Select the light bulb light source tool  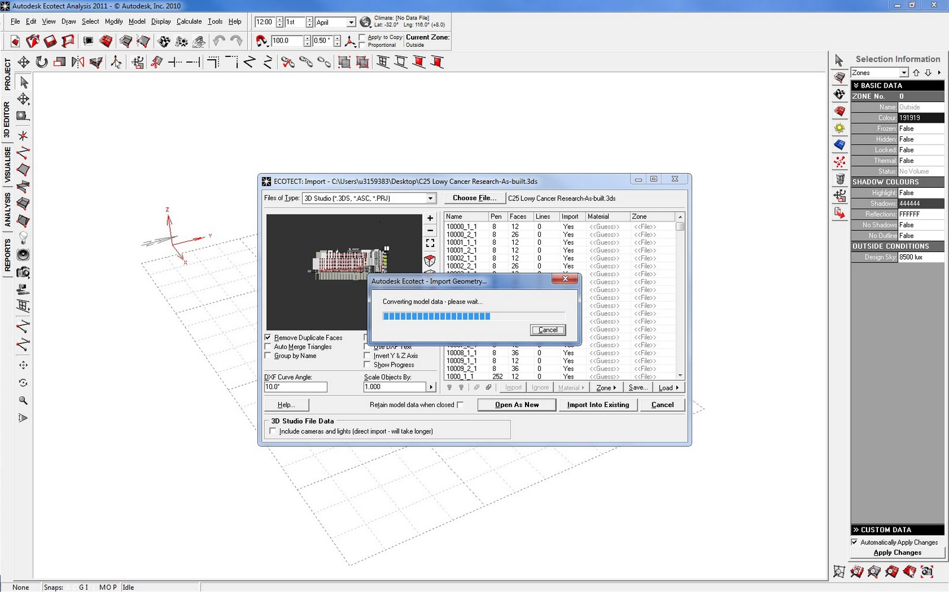click(x=23, y=238)
